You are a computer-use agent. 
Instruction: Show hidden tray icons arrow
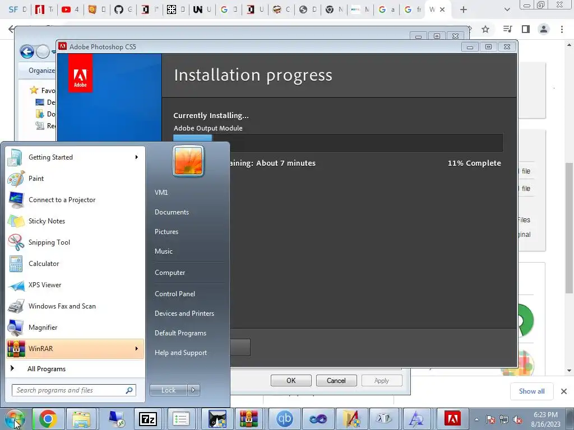pyautogui.click(x=476, y=420)
